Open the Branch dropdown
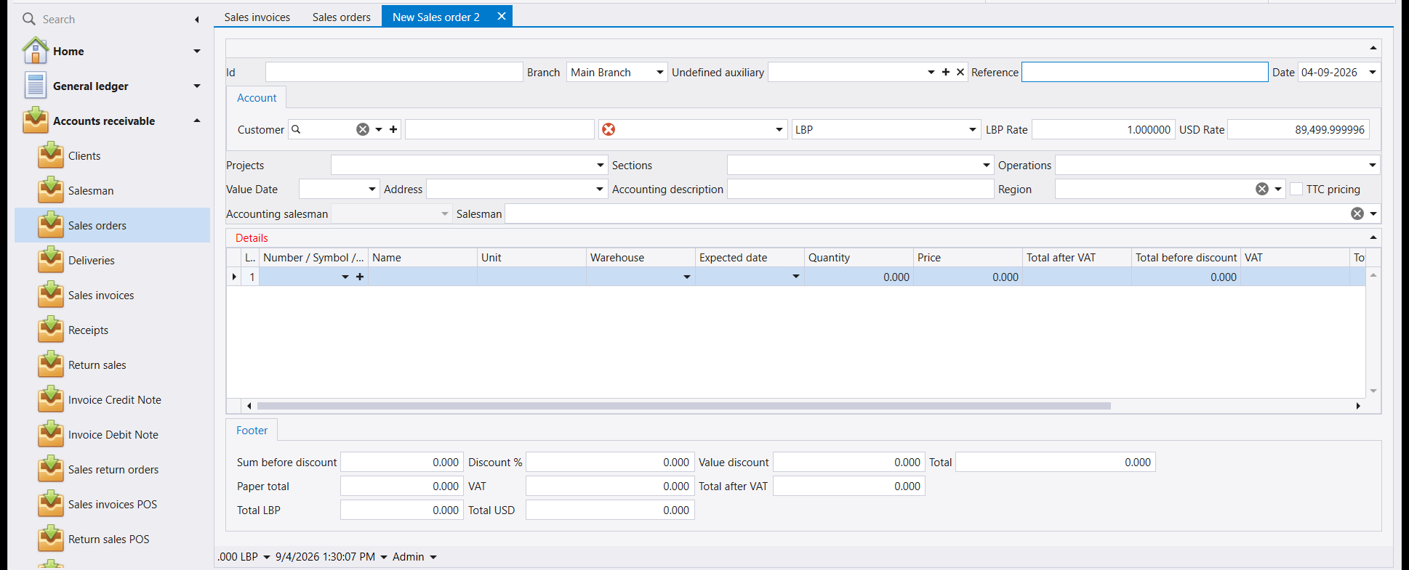The width and height of the screenshot is (1409, 570). pos(660,72)
